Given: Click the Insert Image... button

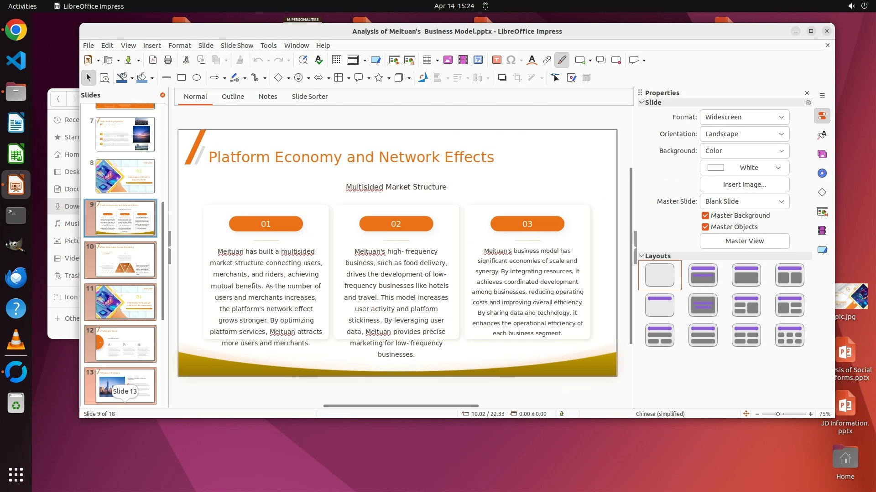Looking at the screenshot, I should pyautogui.click(x=744, y=184).
